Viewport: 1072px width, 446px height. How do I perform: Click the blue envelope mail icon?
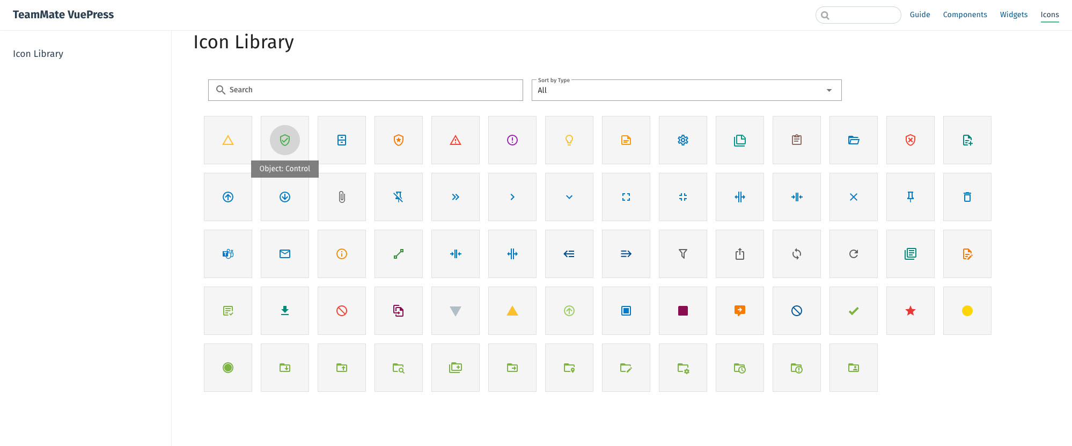(285, 254)
